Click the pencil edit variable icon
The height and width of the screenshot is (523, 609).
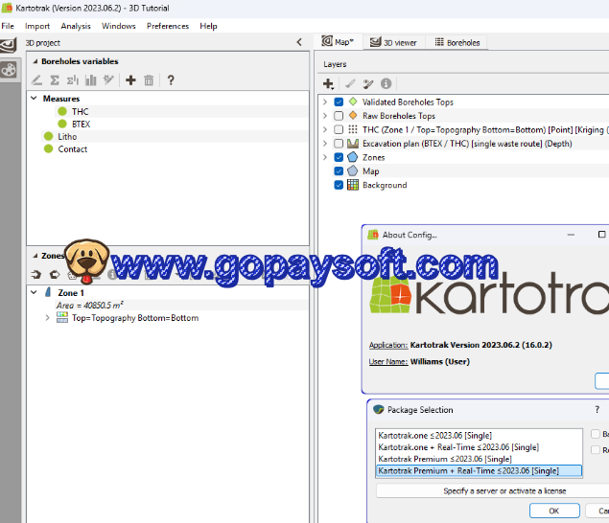[36, 80]
